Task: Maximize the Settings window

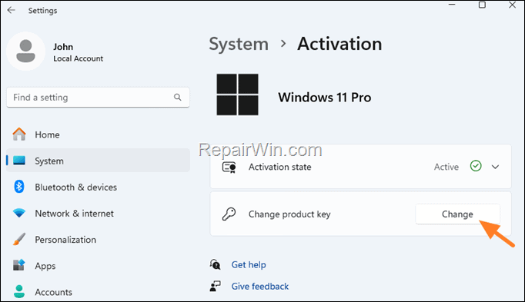Action: pyautogui.click(x=482, y=5)
